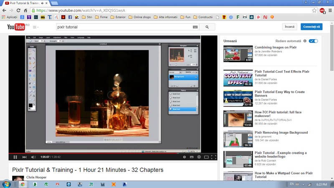The width and height of the screenshot is (334, 188).
Task: Turn off the Redare automată autoplay switch
Action: (x=314, y=41)
